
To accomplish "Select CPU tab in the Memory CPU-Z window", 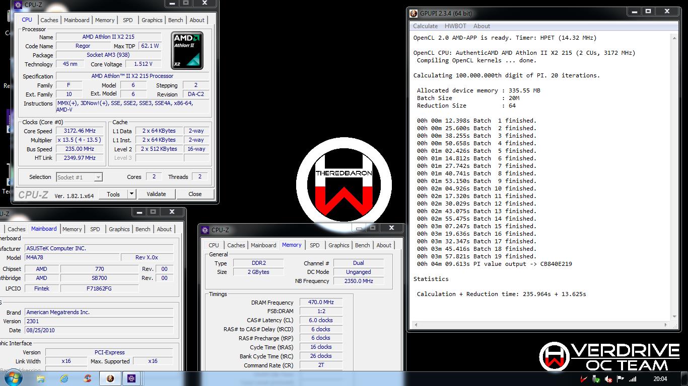I will (214, 245).
